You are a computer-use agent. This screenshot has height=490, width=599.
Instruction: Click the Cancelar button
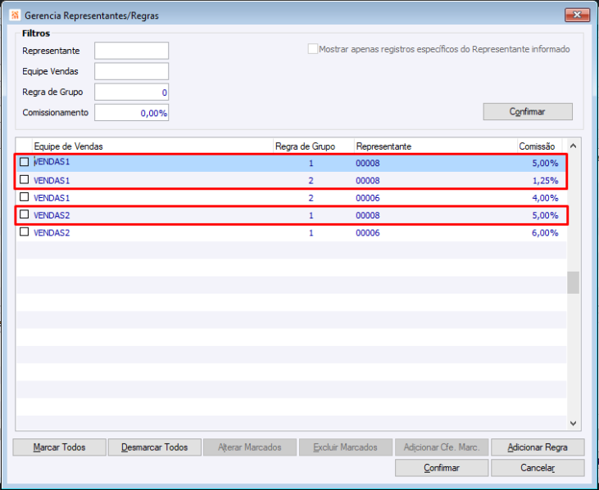pyautogui.click(x=538, y=468)
